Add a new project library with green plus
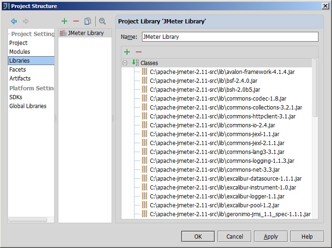Viewport: 332px width, 248px height. [x=64, y=22]
